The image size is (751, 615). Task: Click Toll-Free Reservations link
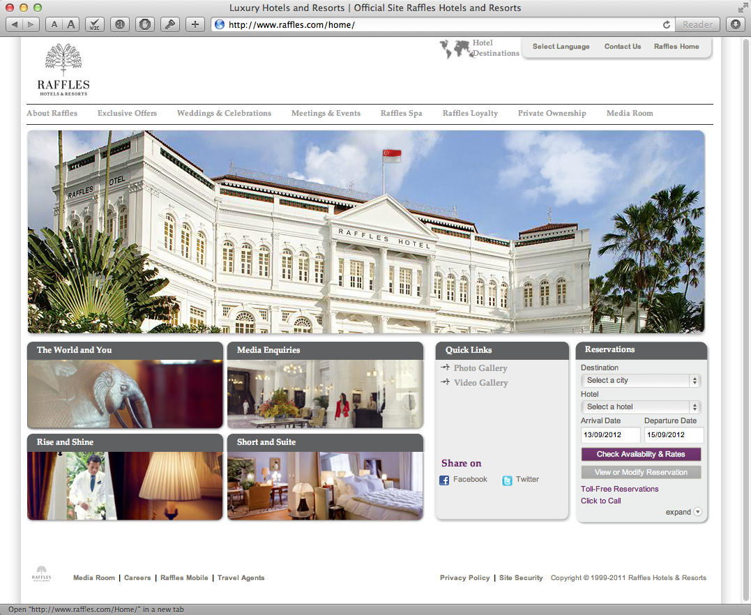(x=619, y=489)
